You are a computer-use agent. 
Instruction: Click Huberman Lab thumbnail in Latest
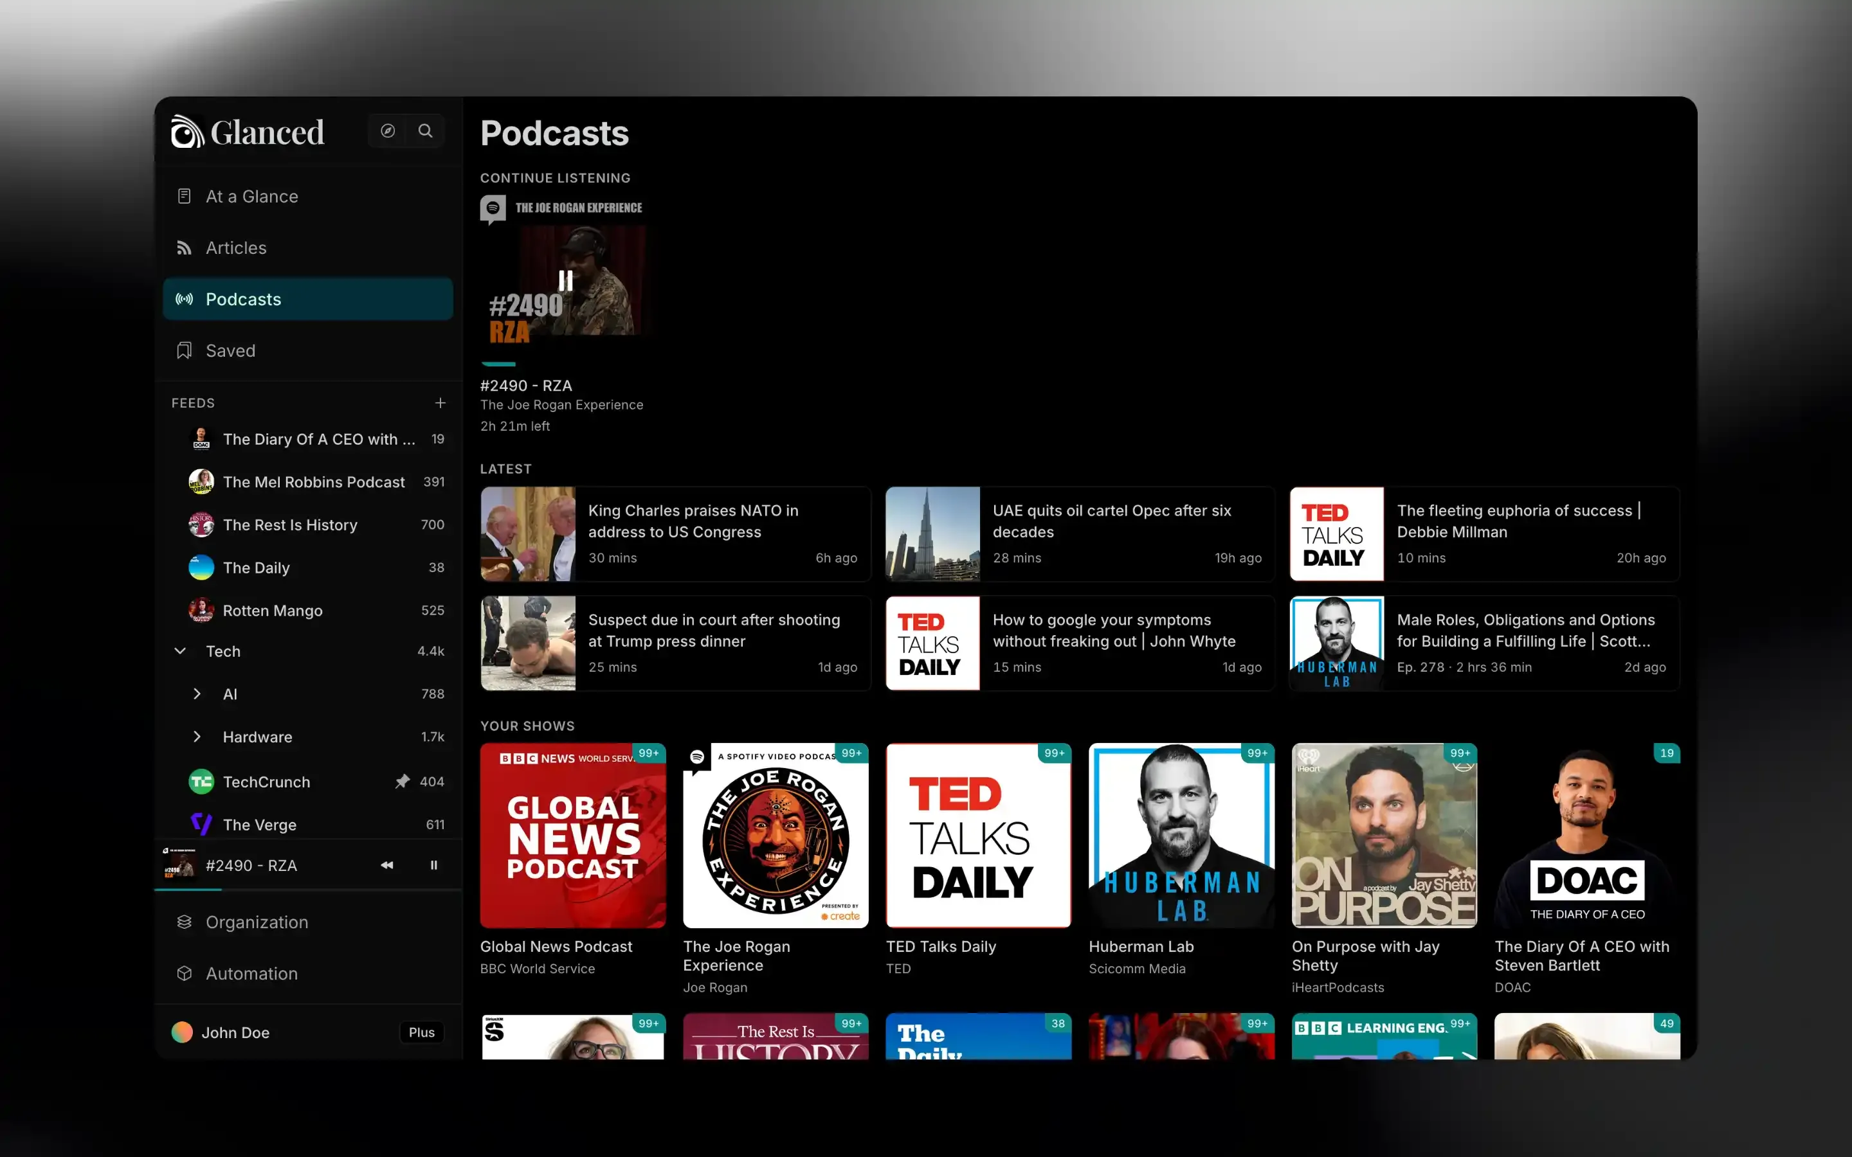1337,643
